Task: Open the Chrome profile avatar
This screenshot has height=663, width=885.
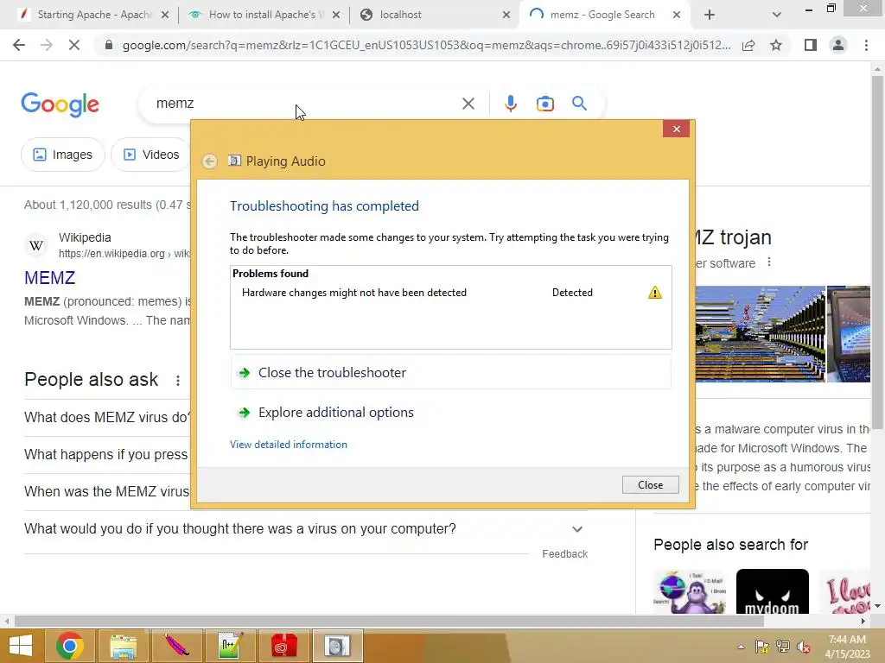Action: (x=838, y=45)
